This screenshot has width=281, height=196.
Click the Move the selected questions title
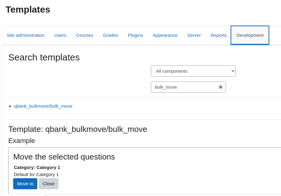pos(64,157)
